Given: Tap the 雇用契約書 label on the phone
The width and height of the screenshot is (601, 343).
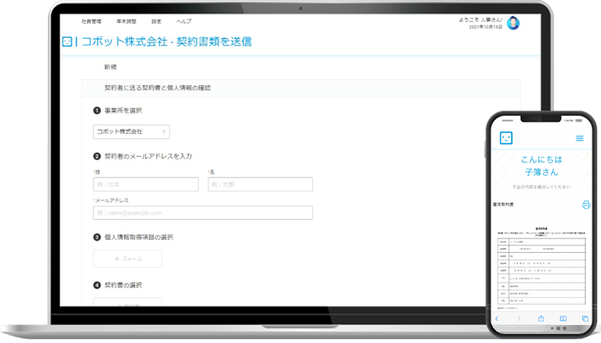Looking at the screenshot, I should pos(503,205).
